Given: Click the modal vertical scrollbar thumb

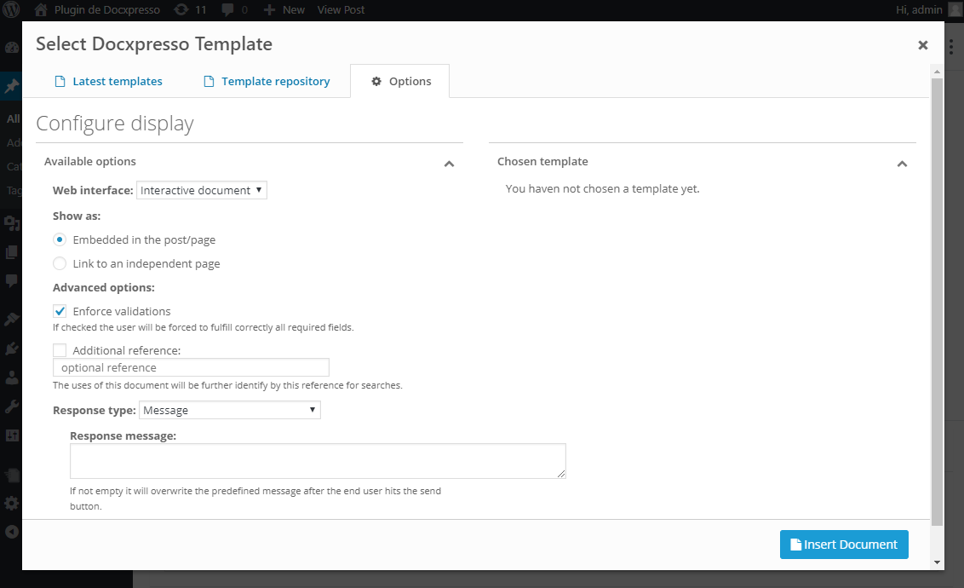Looking at the screenshot, I should tap(937, 302).
